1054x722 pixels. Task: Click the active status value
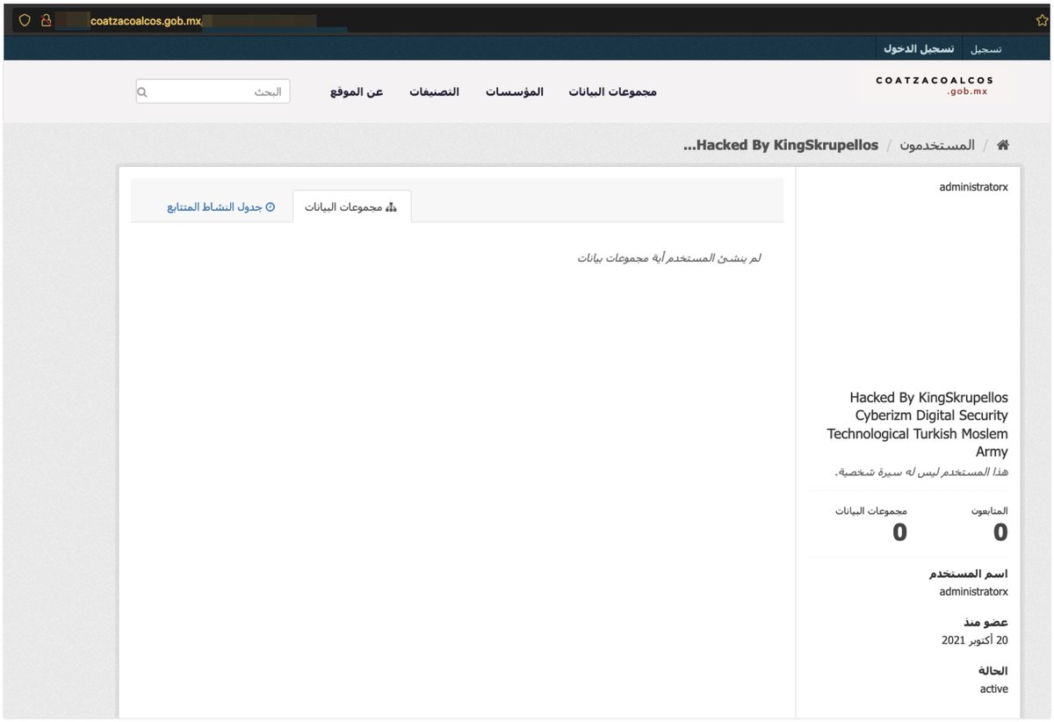coord(994,690)
